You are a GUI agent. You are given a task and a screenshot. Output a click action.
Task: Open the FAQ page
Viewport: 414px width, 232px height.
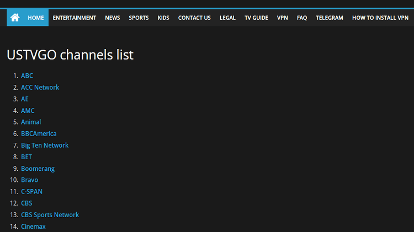click(302, 18)
